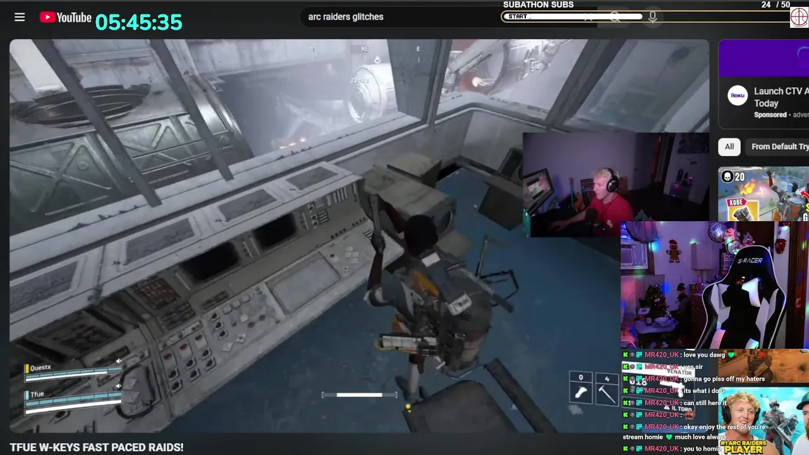Image resolution: width=809 pixels, height=455 pixels.
Task: Open the Roku logo in the sponsored ad
Action: tap(737, 96)
